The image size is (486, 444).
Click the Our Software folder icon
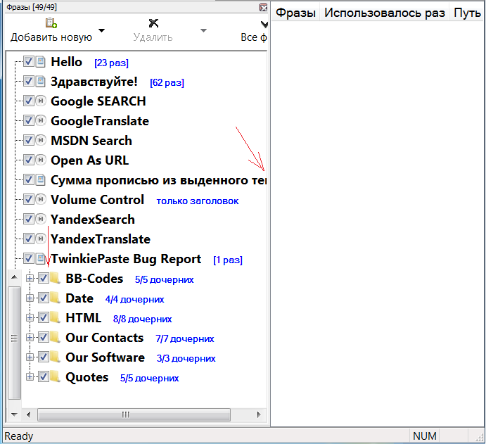click(x=55, y=357)
